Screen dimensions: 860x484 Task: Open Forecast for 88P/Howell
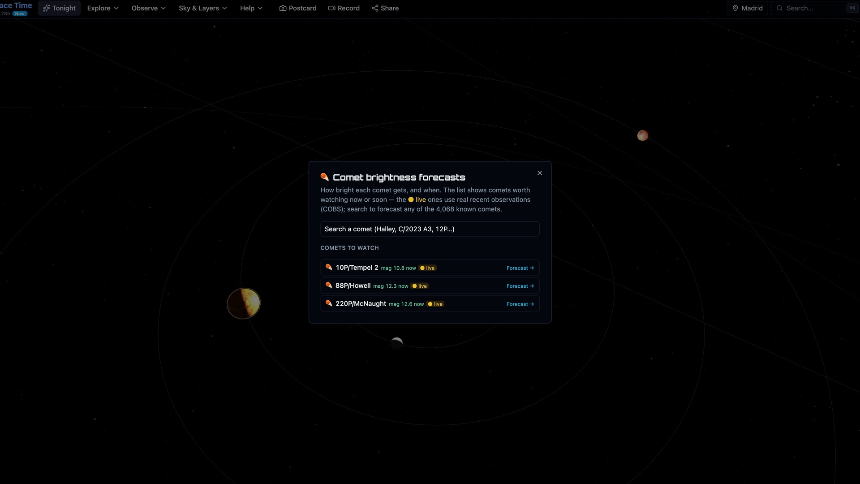(520, 286)
